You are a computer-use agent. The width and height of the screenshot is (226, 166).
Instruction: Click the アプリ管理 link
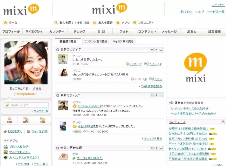tap(24, 164)
